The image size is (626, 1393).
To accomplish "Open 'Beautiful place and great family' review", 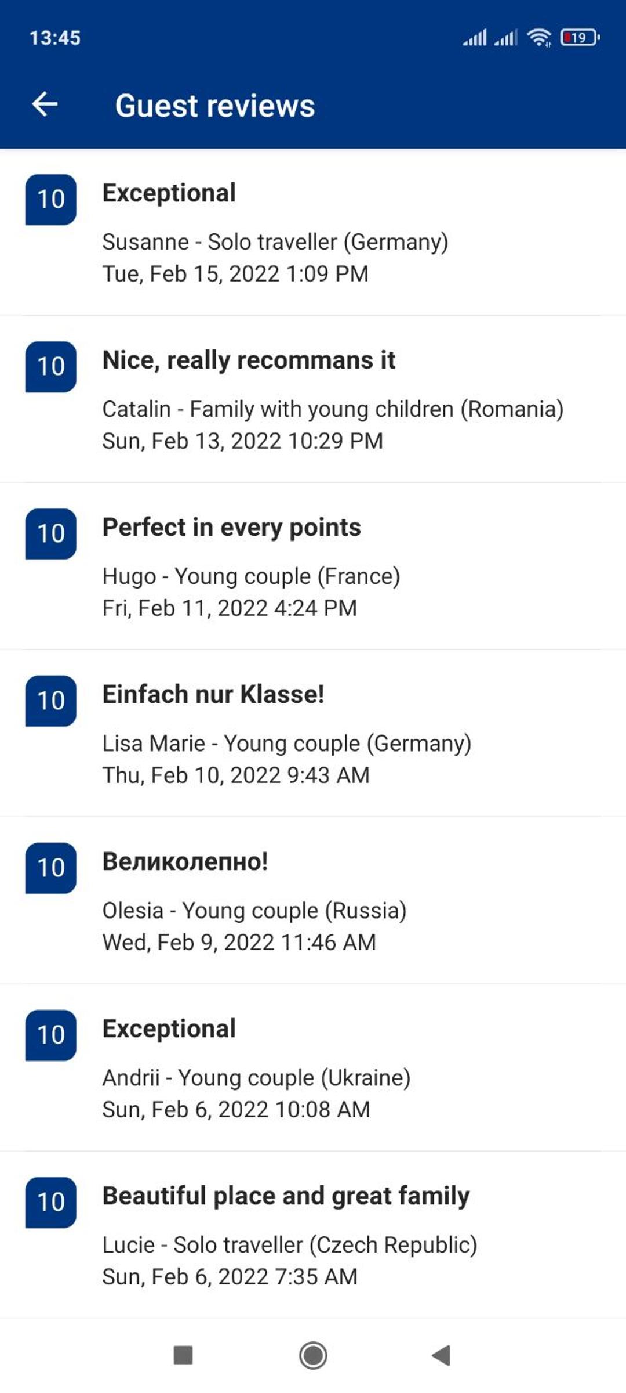I will coord(313,1235).
